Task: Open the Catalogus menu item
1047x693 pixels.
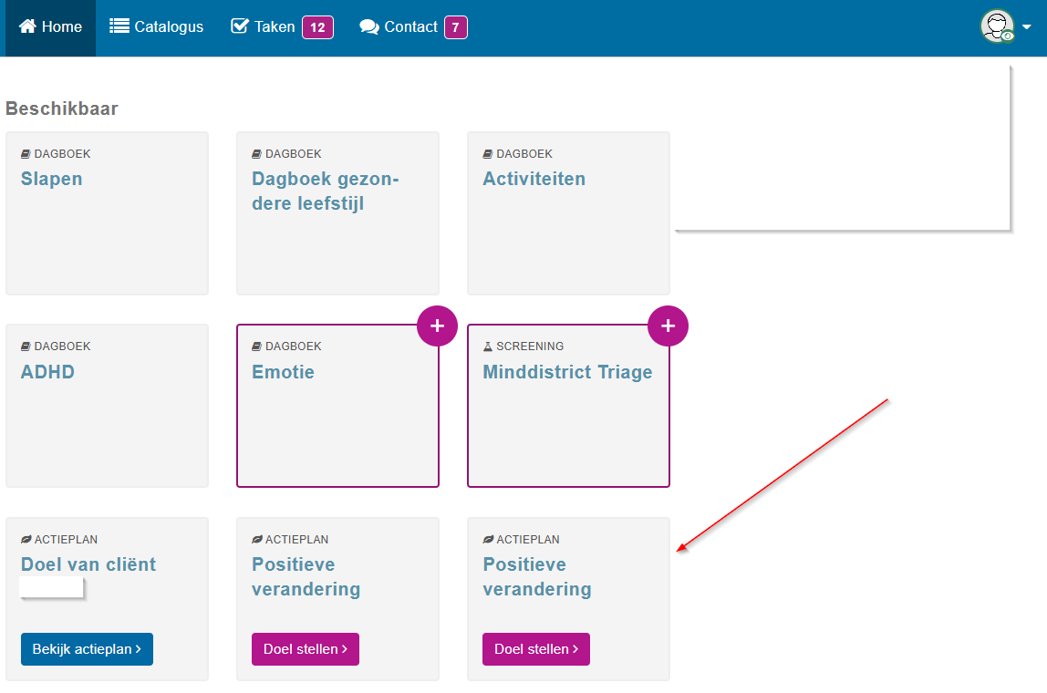Action: (156, 26)
